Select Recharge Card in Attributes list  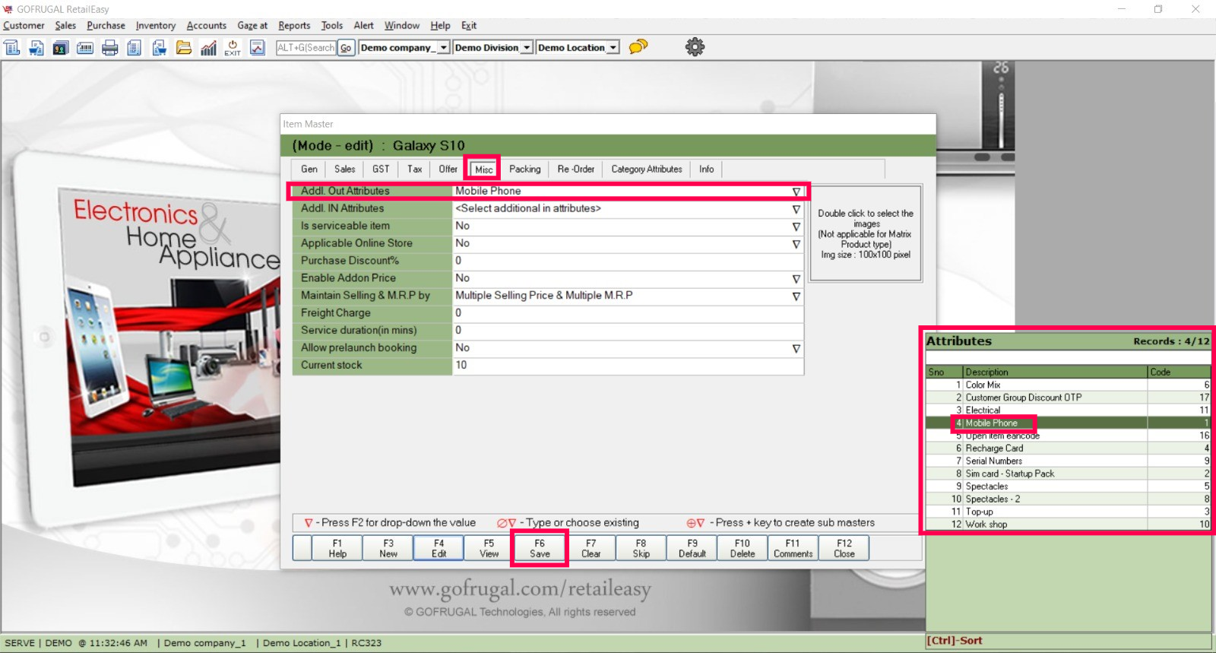click(1068, 449)
